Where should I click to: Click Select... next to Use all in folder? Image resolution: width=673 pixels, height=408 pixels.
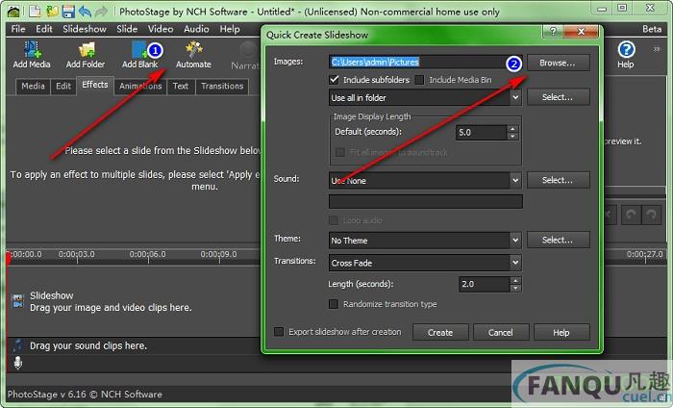558,97
